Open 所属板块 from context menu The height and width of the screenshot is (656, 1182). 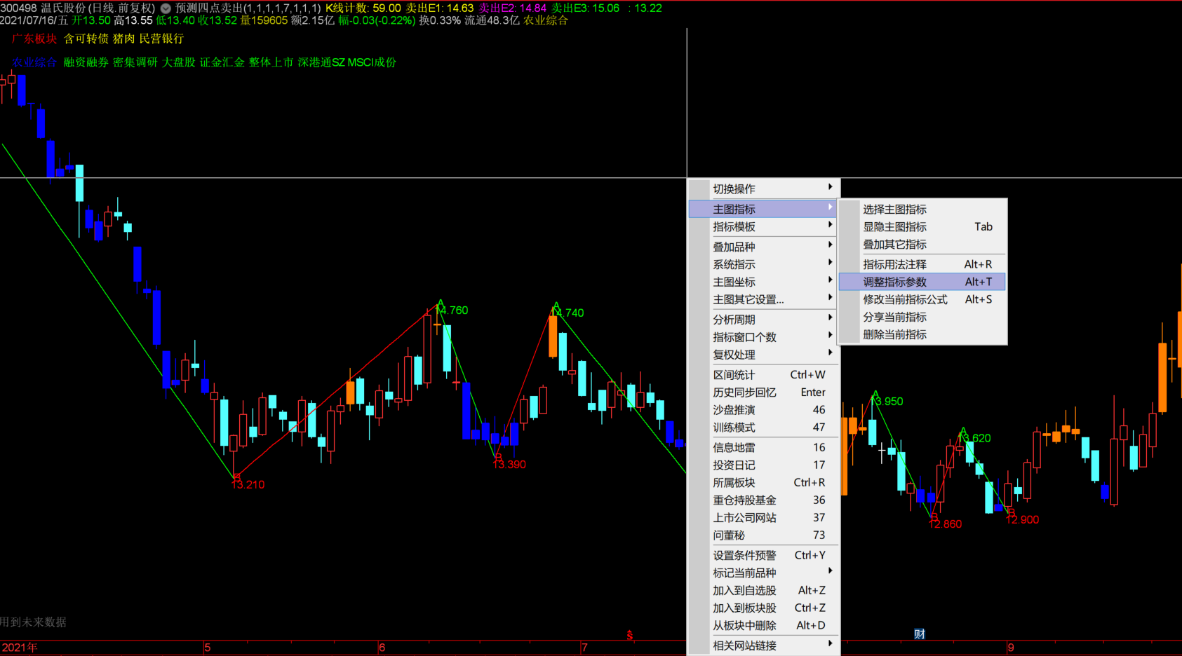764,482
